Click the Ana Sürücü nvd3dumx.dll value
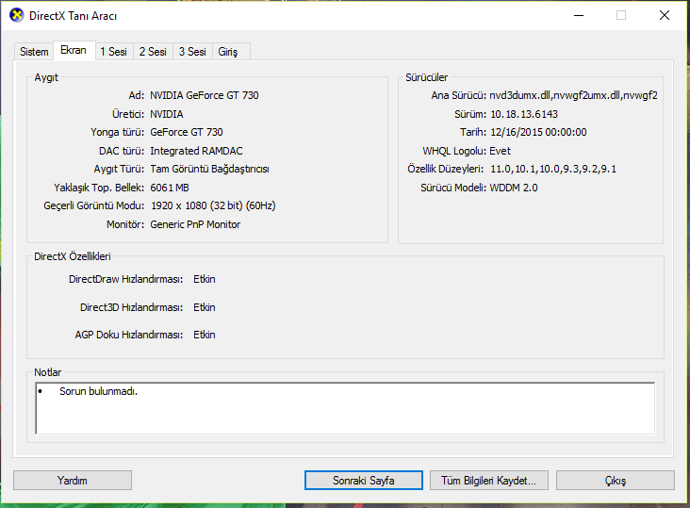Viewport: 690px width, 508px height. pyautogui.click(x=573, y=95)
